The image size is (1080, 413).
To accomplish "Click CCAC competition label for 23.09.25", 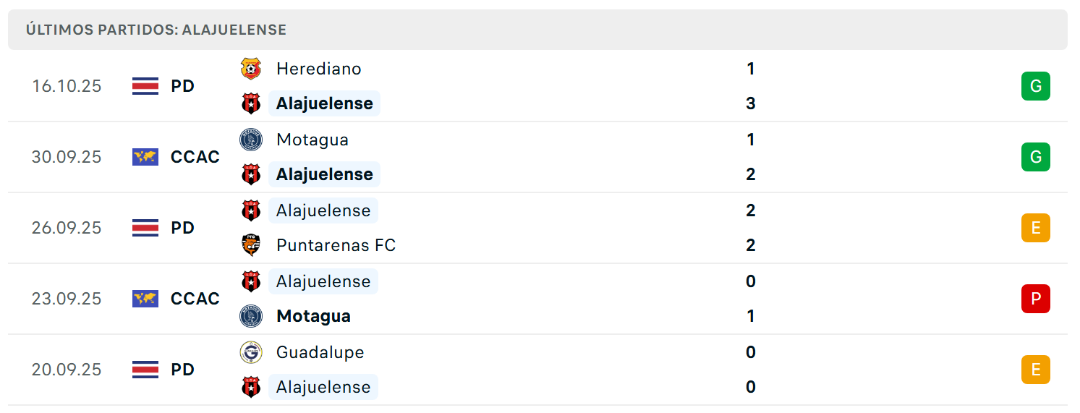I will pyautogui.click(x=195, y=299).
